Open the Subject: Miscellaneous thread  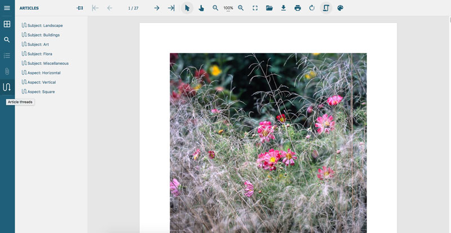[45, 63]
